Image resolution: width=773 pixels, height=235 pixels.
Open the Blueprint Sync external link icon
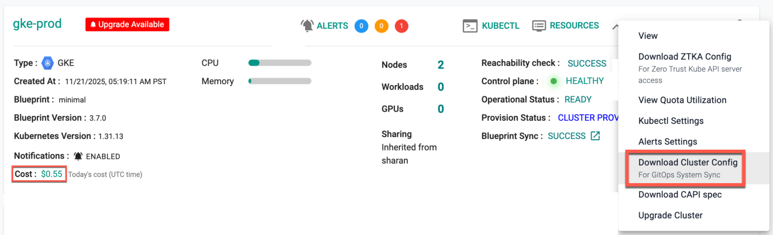[x=595, y=136]
